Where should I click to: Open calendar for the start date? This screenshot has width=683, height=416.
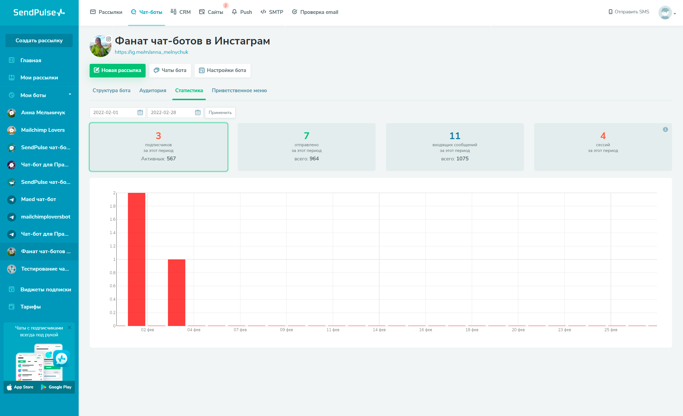[140, 113]
